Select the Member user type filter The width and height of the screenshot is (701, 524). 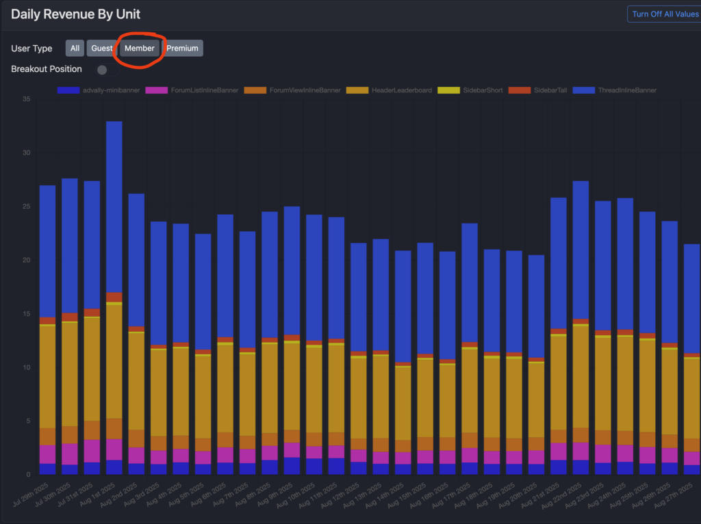pyautogui.click(x=140, y=49)
